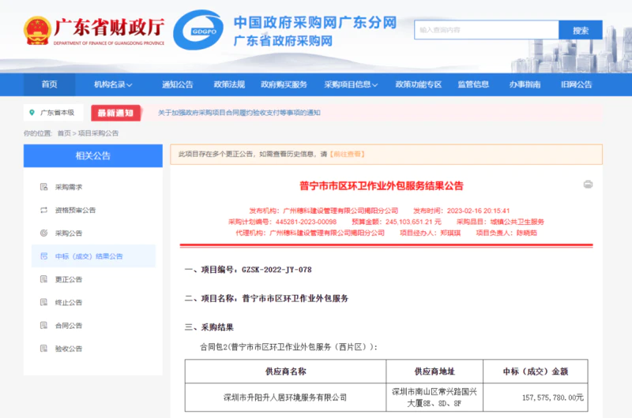Click the print icon beside the announcement title
The width and height of the screenshot is (632, 418).
[x=588, y=185]
